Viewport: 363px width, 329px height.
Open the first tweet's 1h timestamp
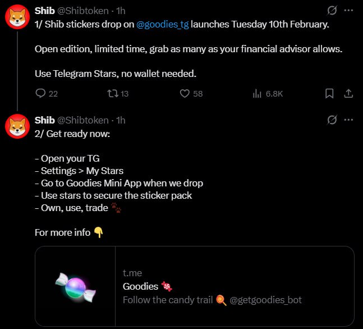point(120,11)
